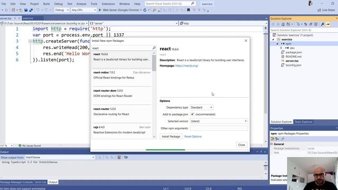This screenshot has width=338, height=190.
Task: Click the Save All icon in the toolbar
Action: pos(31,10)
